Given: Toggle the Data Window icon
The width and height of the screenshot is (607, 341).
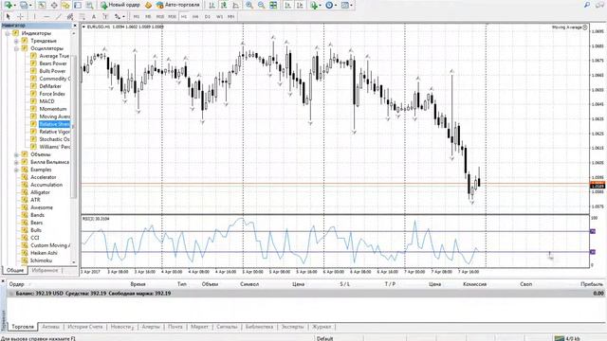Looking at the screenshot, I should click(x=54, y=5).
